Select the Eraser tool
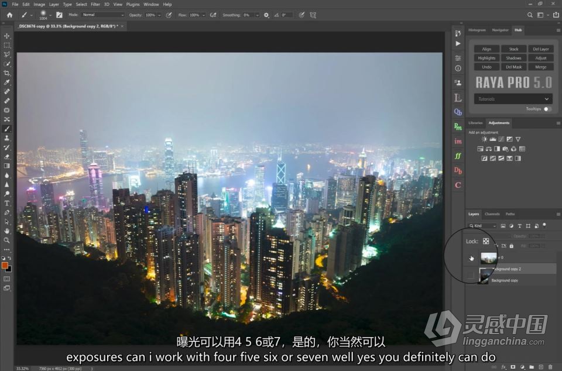 click(x=7, y=156)
